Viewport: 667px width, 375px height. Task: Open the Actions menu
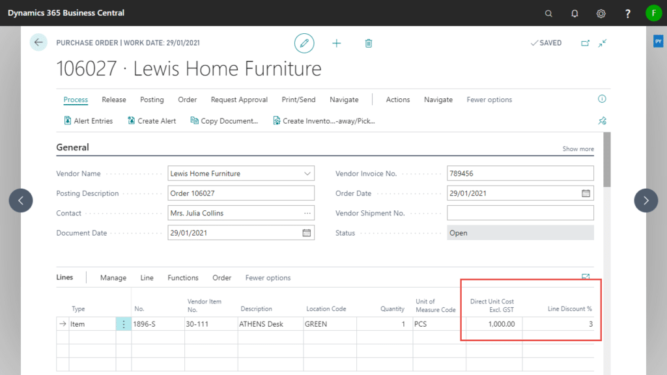(x=398, y=100)
